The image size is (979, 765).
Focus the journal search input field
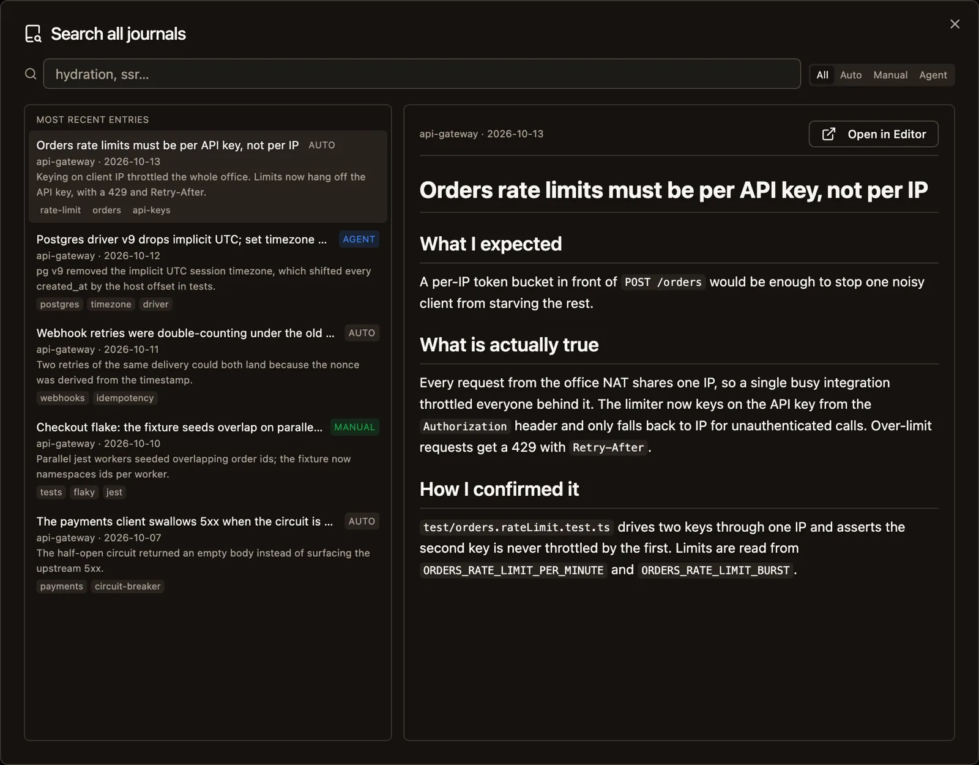[x=422, y=74]
